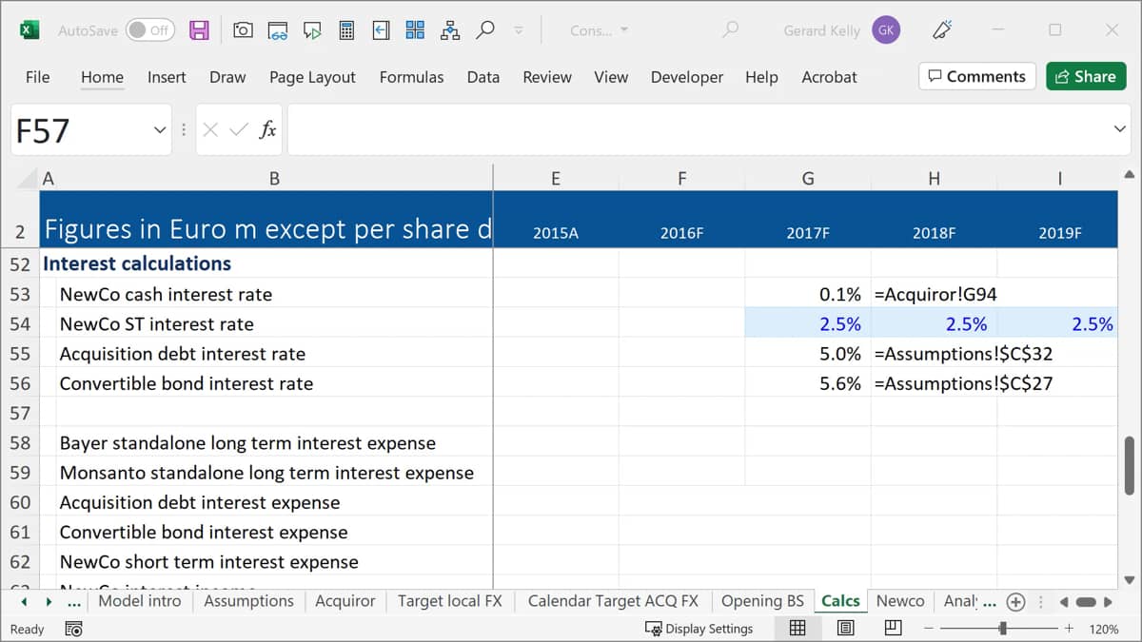1142x642 pixels.
Task: Click the left-arrow sheet icon in the Quick Access Toolbar
Action: pos(381,30)
